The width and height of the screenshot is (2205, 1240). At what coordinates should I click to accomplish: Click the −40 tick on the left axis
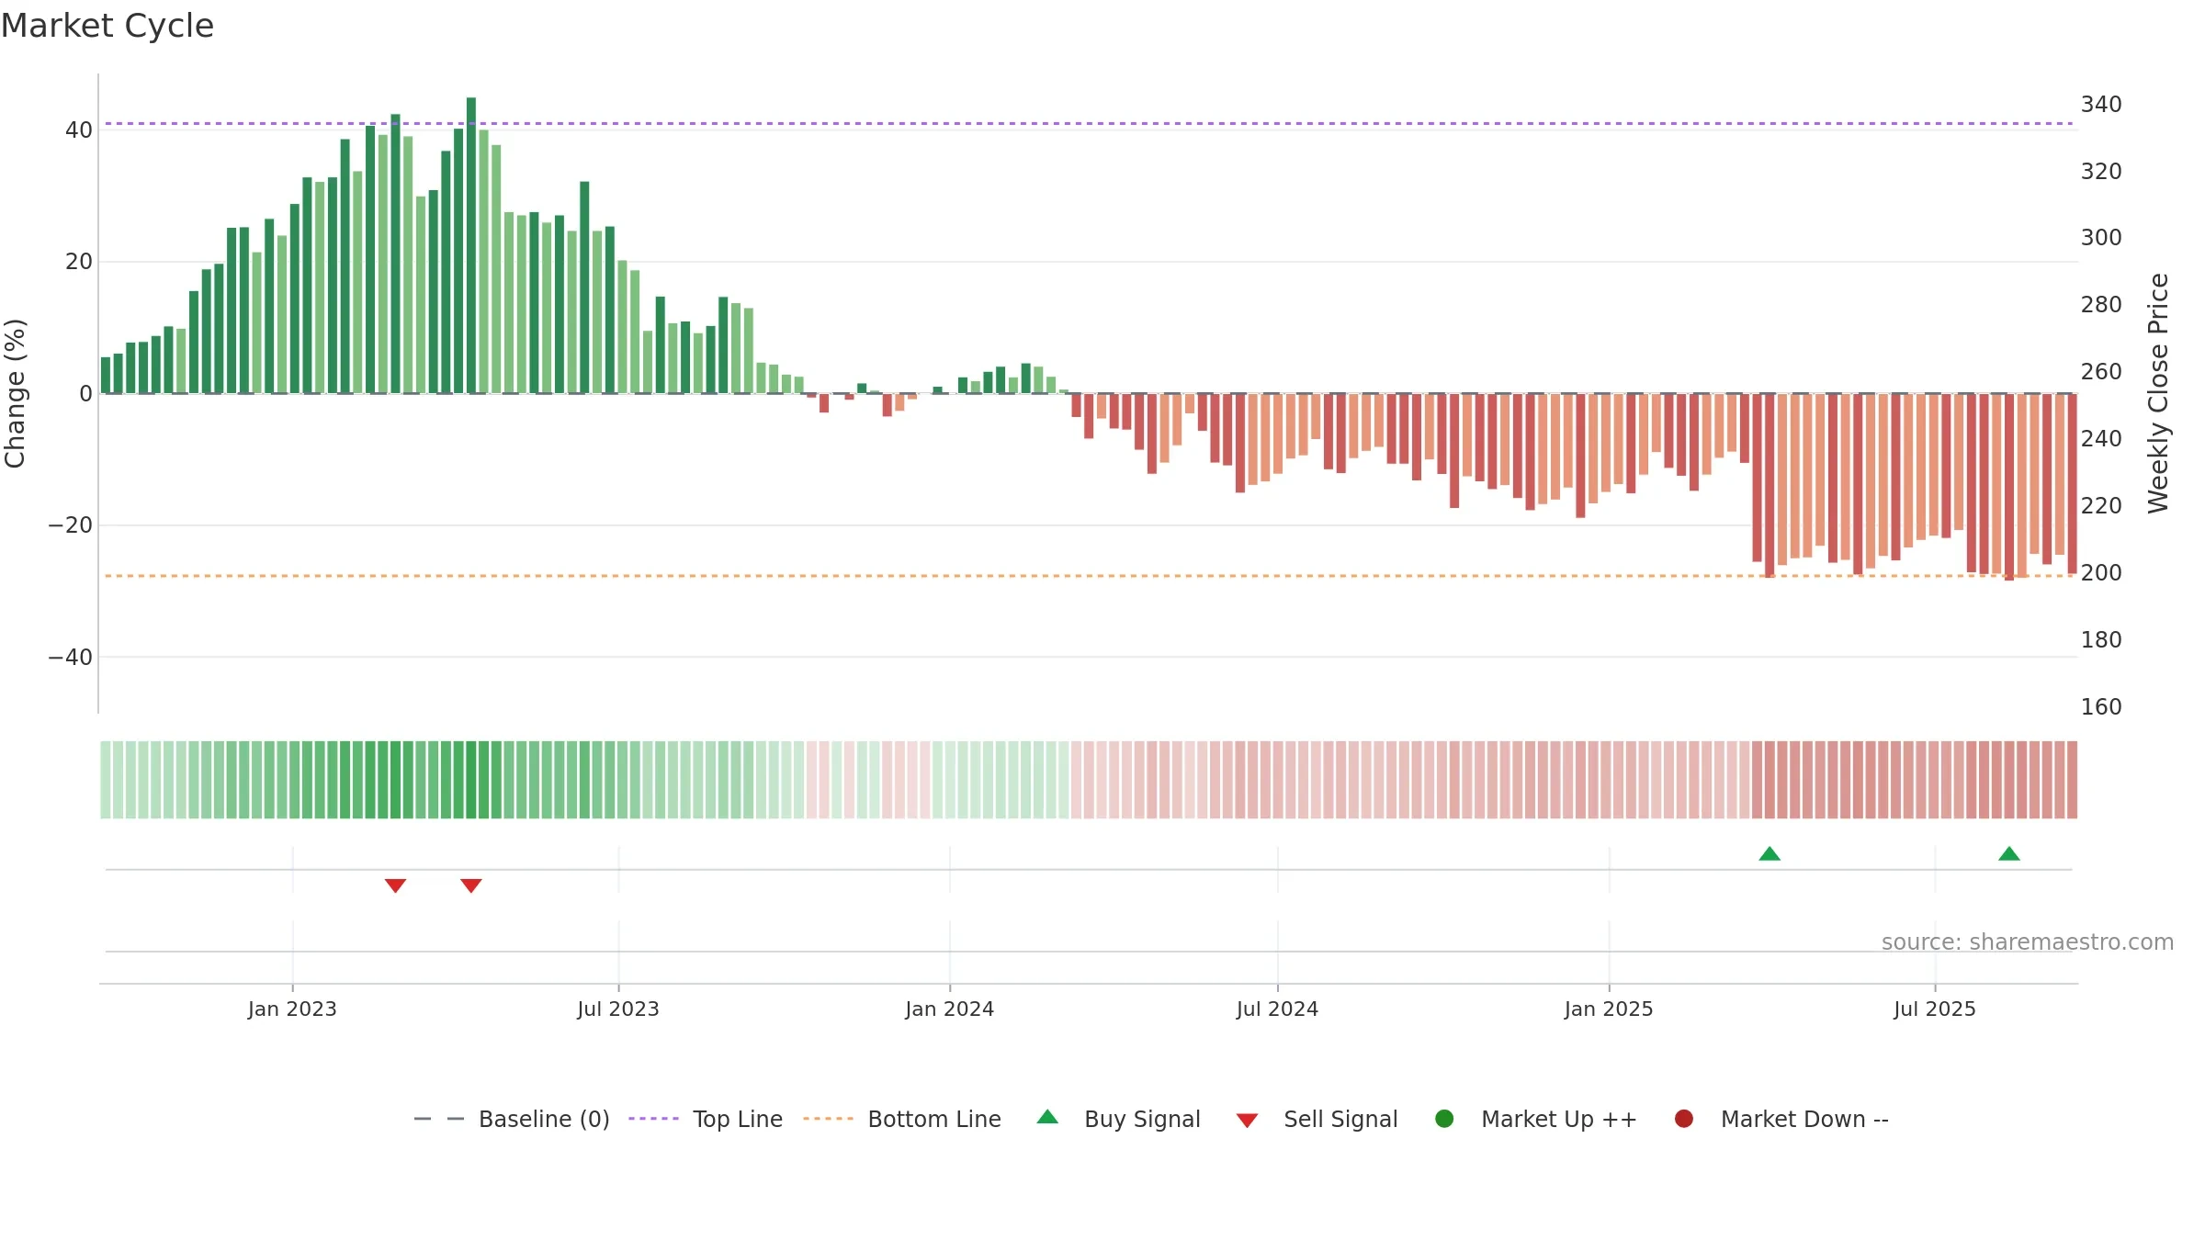(71, 658)
